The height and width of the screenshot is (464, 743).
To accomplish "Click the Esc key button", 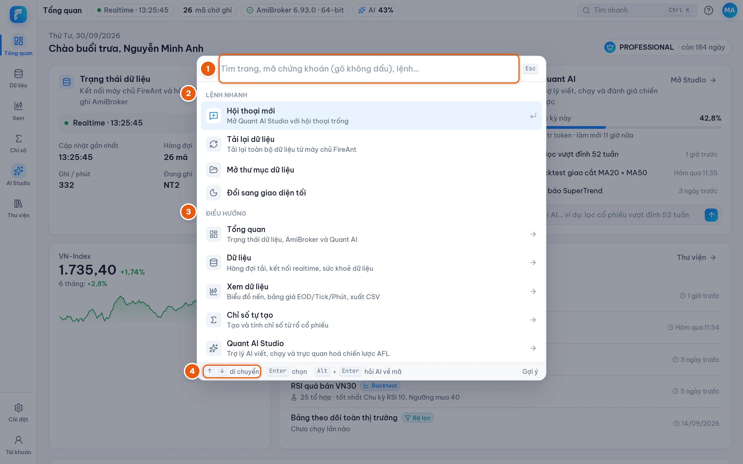I will tap(530, 69).
